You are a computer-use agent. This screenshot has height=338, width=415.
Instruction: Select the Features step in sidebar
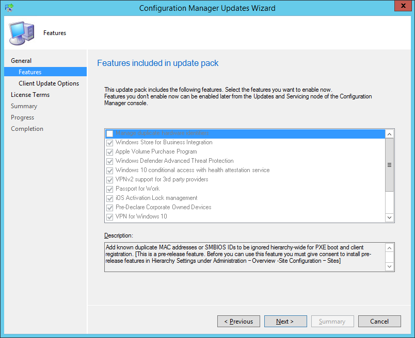45,72
